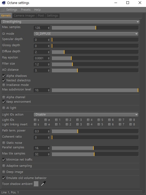Image resolution: width=146 pixels, height=195 pixels.
Task: Click the Diffuse depth stepper arrows
Action: [49, 52]
